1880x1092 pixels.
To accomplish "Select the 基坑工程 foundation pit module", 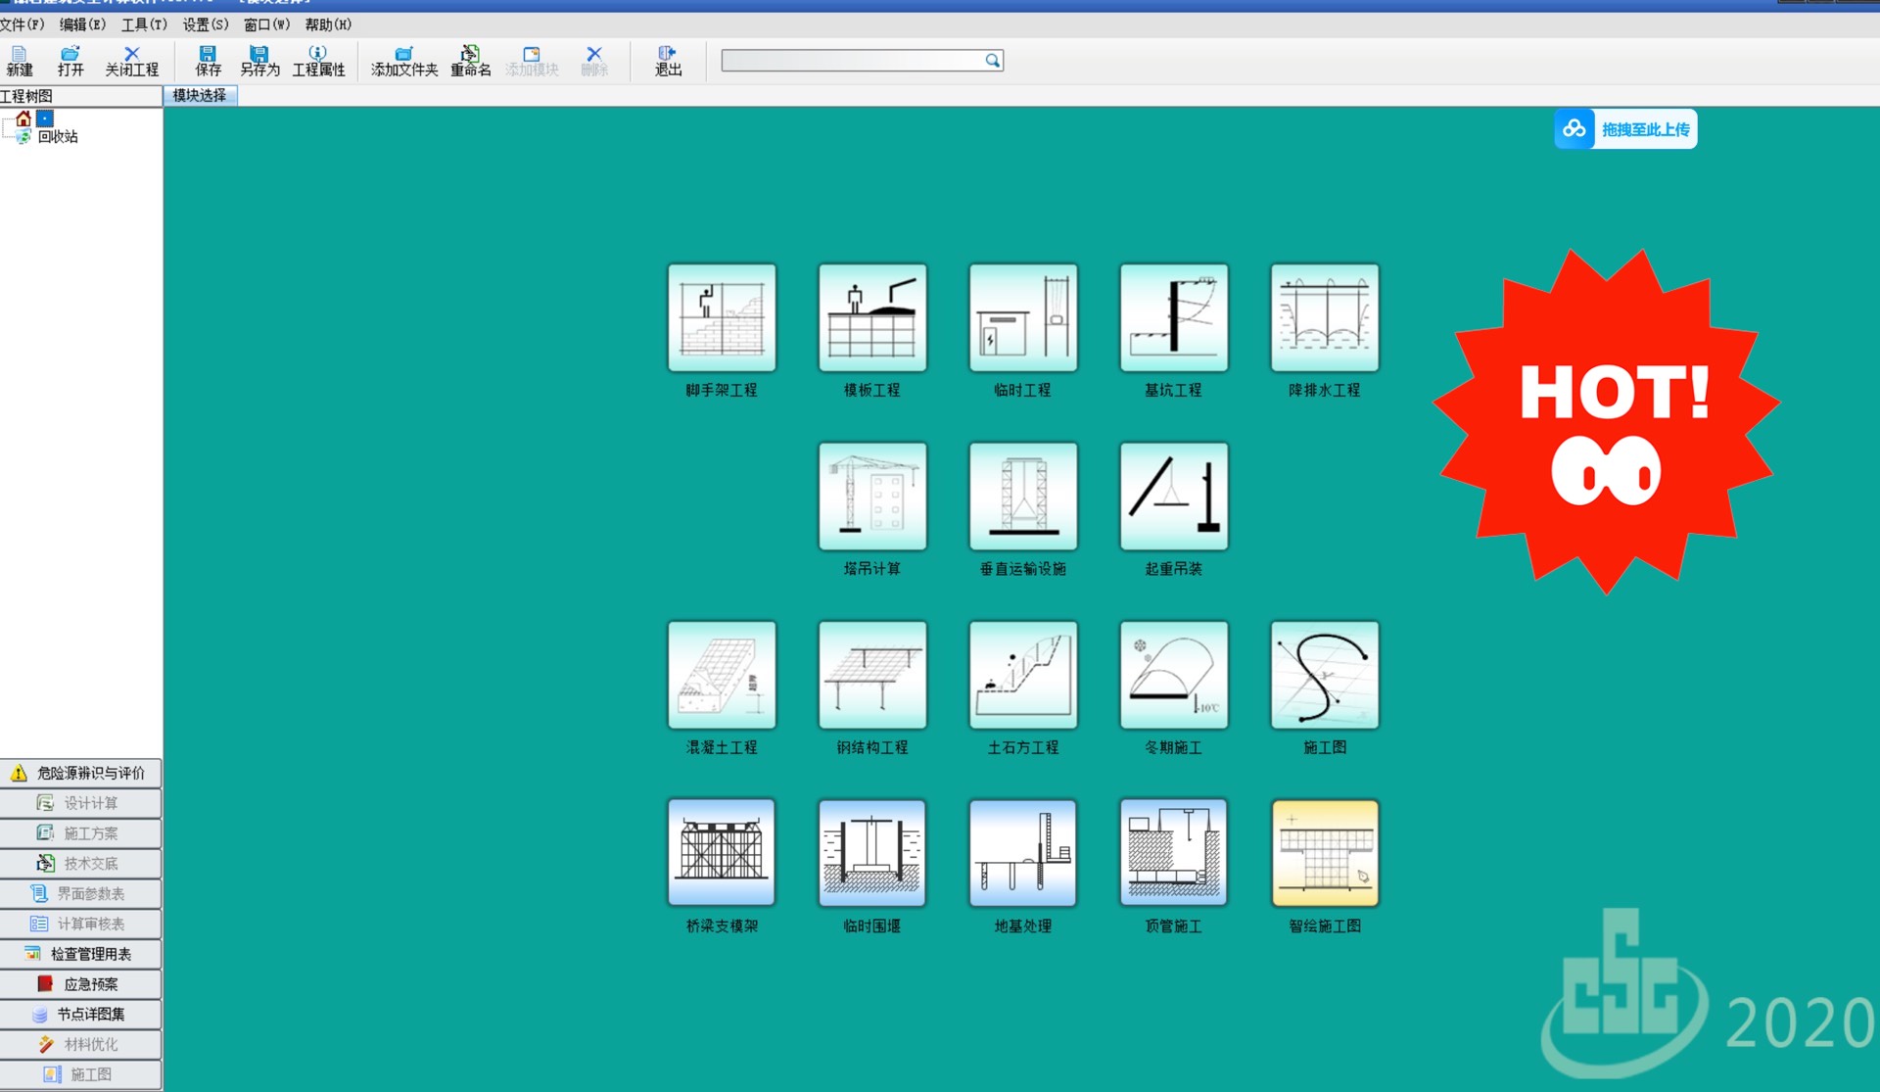I will coord(1173,318).
